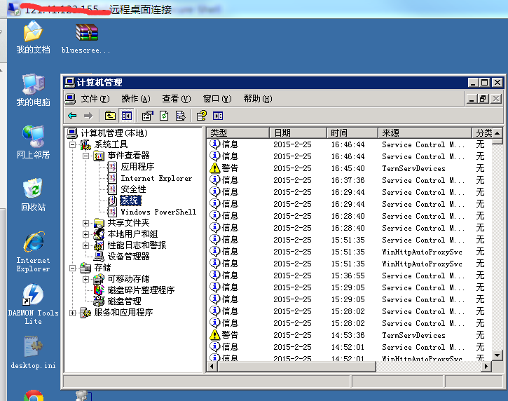Open DAEMON Tools Lite desktop icon
This screenshot has width=508, height=401.
(33, 302)
